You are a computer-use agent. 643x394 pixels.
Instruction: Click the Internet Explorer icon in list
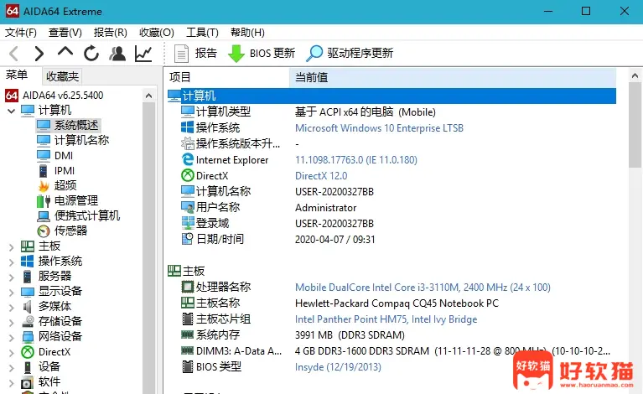pyautogui.click(x=188, y=159)
